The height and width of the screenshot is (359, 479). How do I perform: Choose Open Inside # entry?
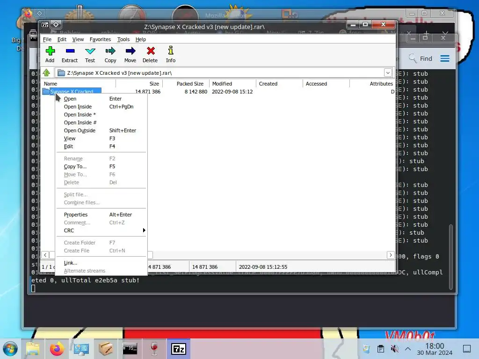click(101, 122)
